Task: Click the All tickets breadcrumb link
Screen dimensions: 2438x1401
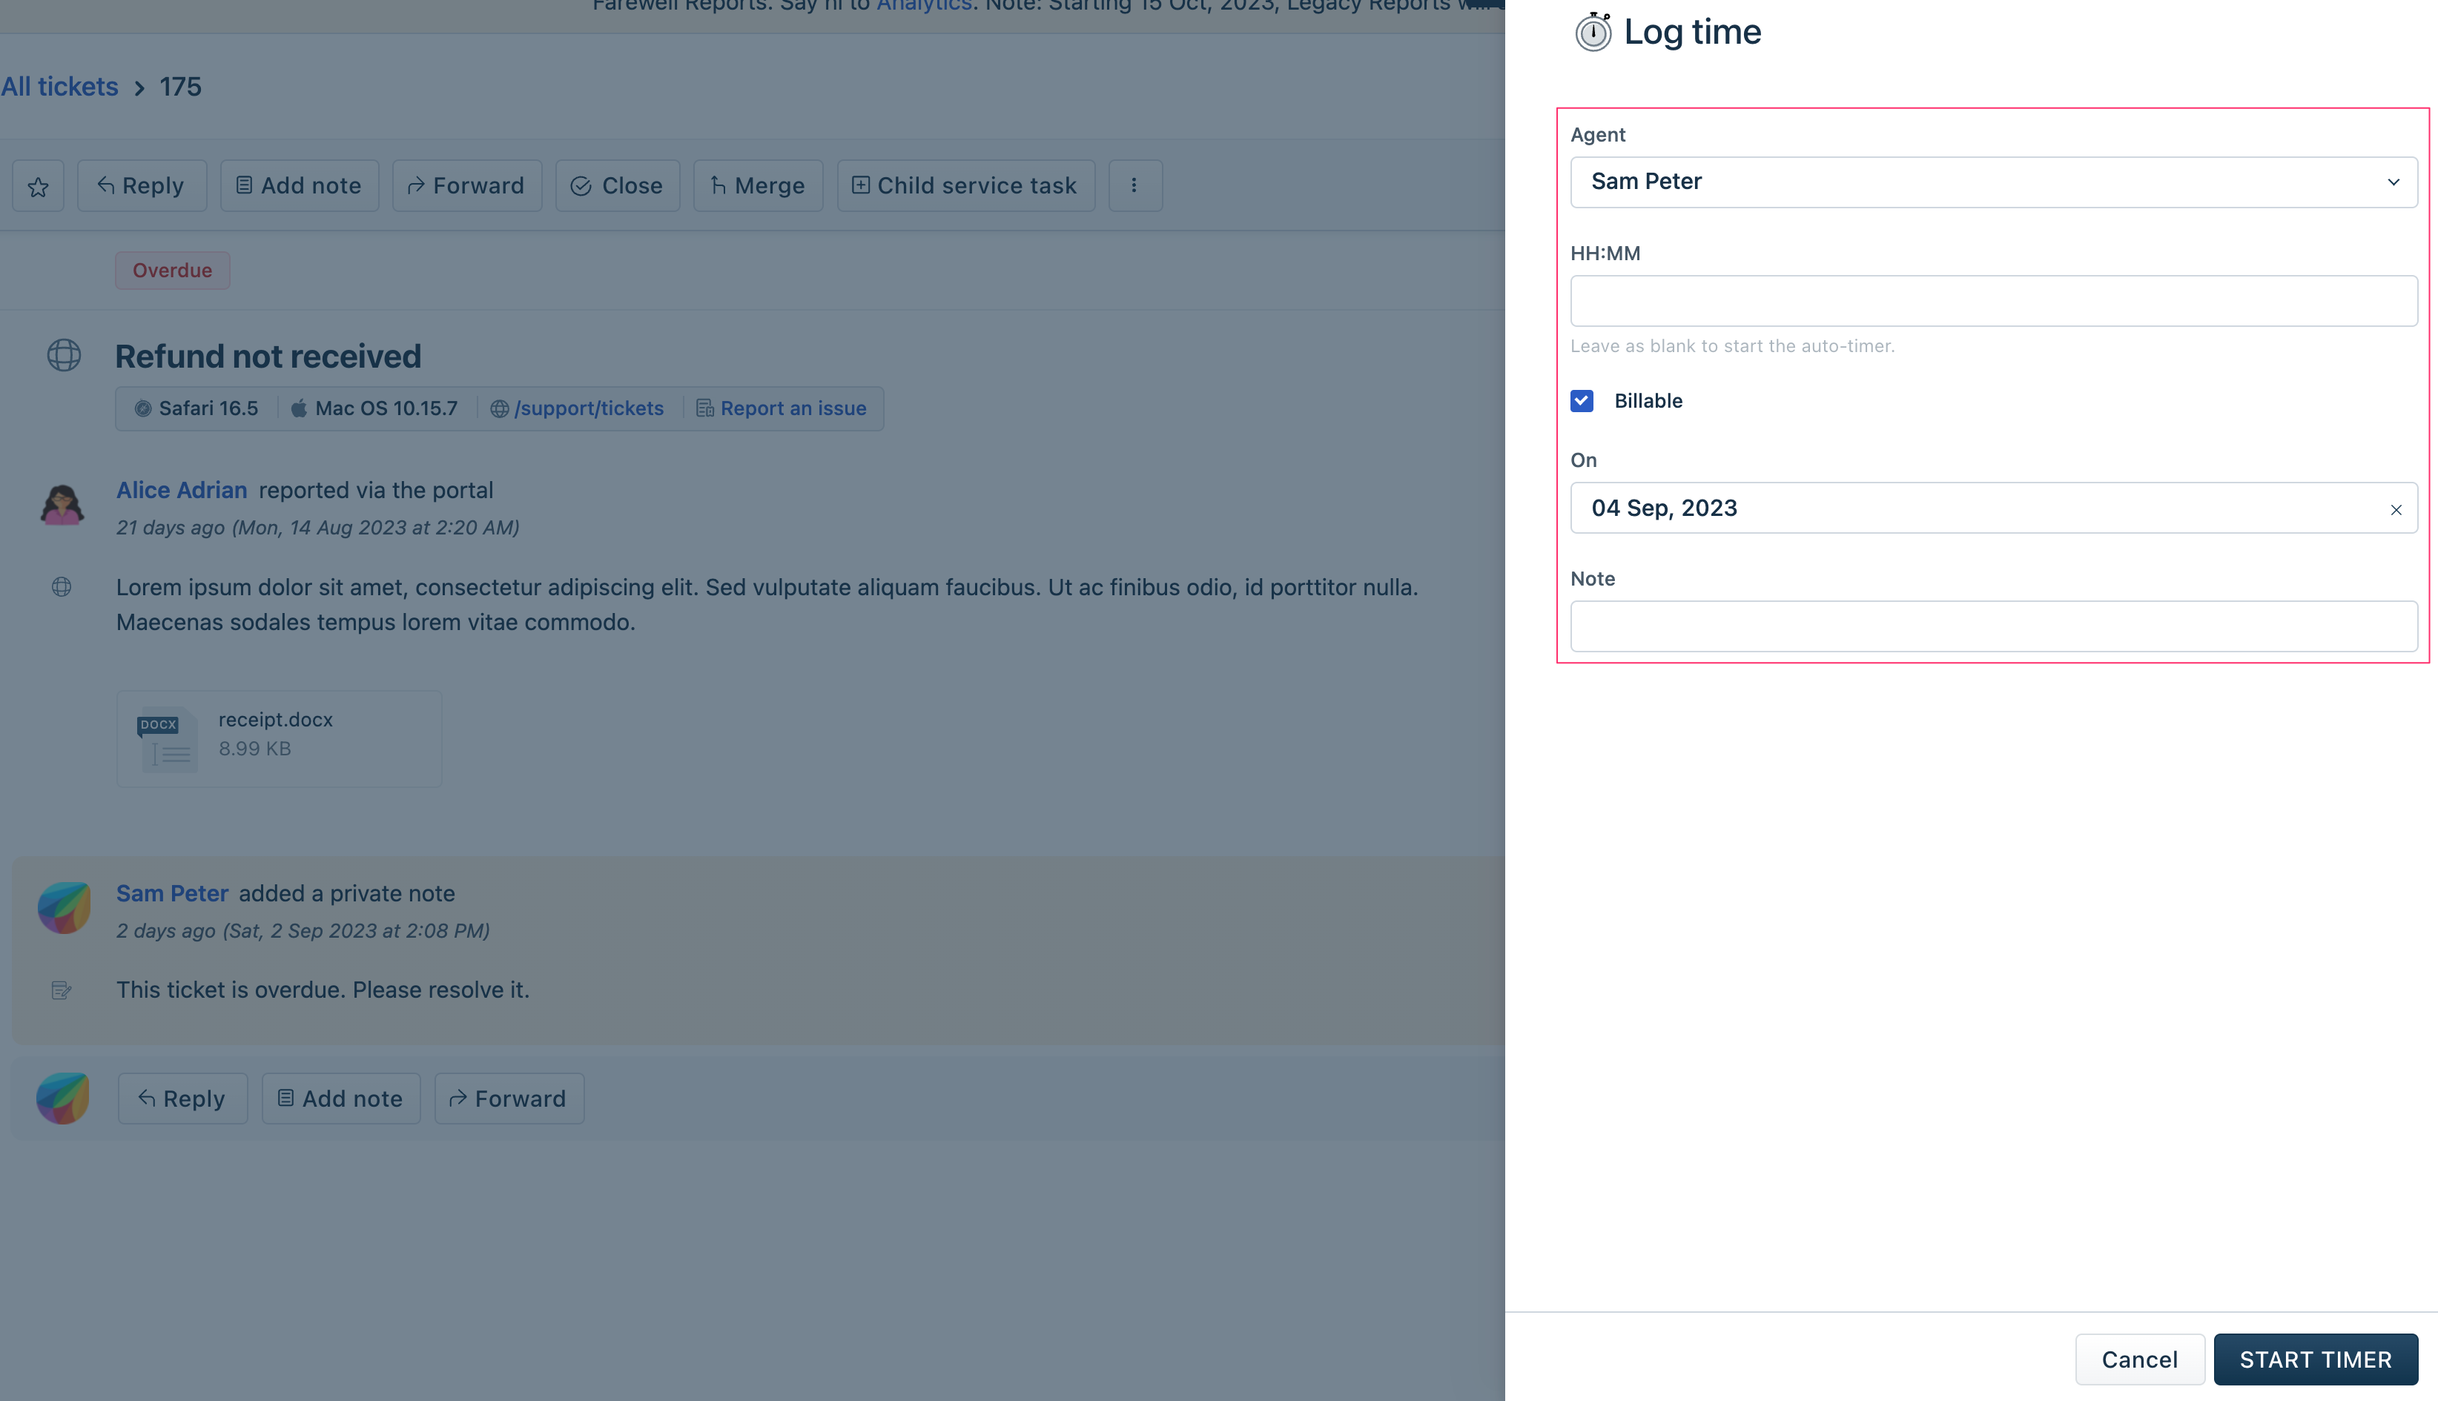Action: [59, 85]
